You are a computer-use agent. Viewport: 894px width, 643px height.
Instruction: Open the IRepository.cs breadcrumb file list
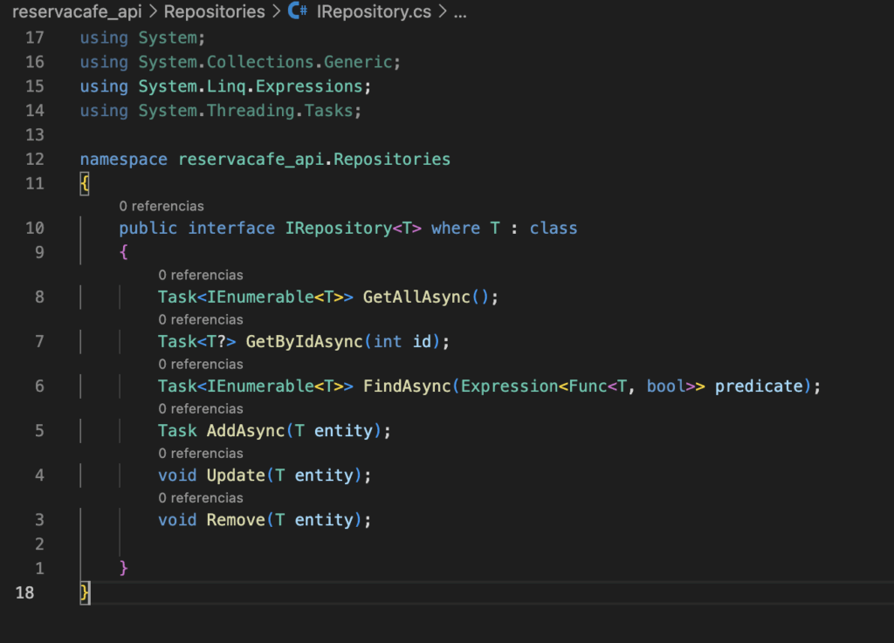(374, 12)
